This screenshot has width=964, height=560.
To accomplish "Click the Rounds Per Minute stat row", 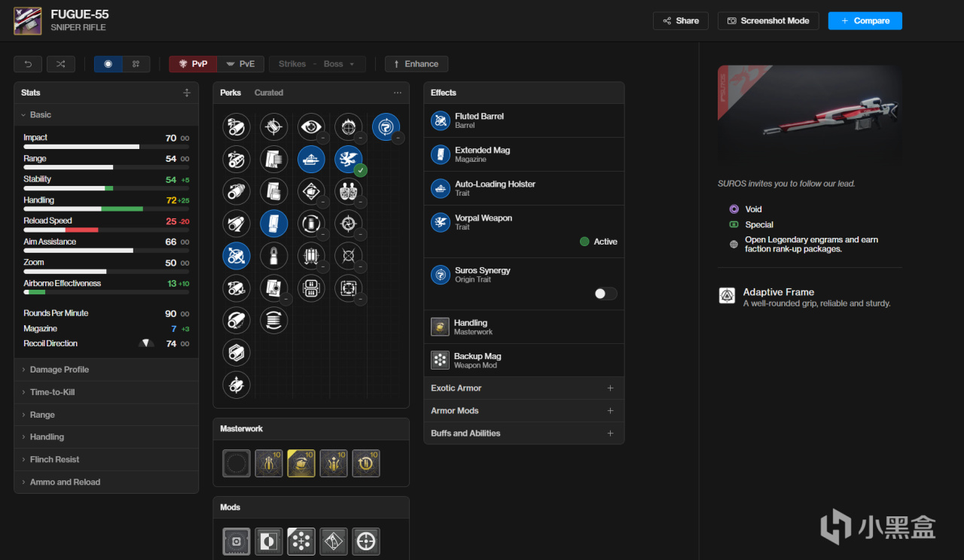I will point(106,313).
